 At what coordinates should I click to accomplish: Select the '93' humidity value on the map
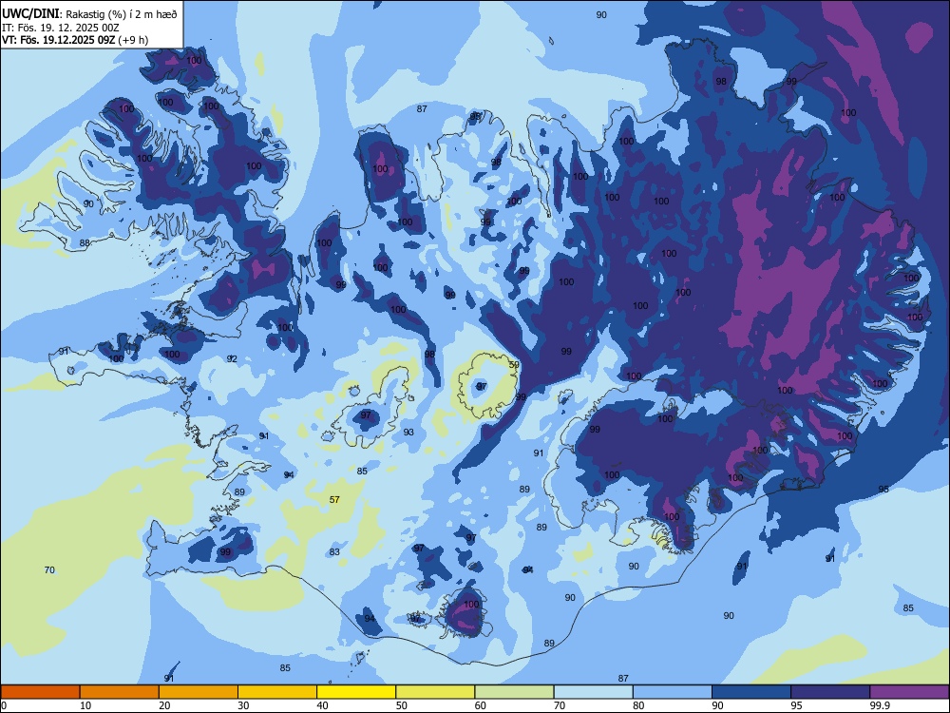(x=408, y=433)
